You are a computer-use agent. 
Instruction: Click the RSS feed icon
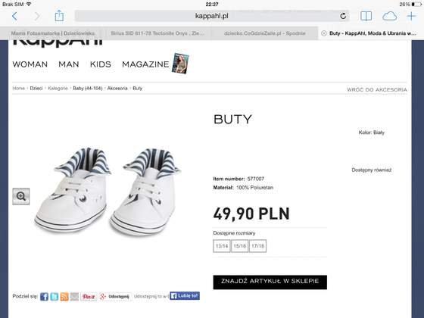pos(64,297)
